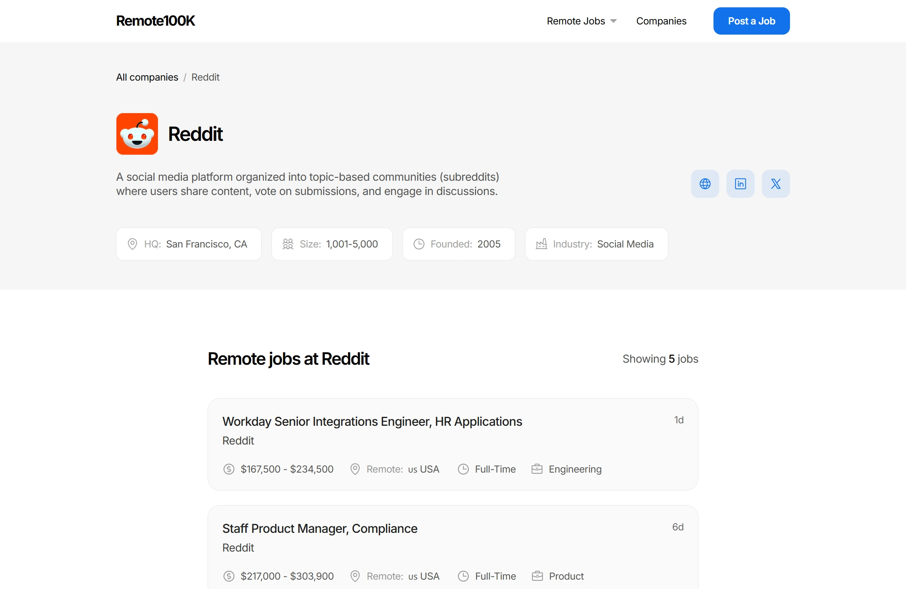
Task: Click Remote location pin on Workday Engineer job
Action: [355, 469]
